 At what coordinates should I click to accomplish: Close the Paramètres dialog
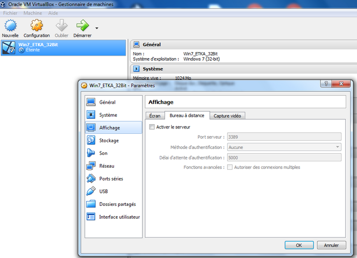pos(341,84)
